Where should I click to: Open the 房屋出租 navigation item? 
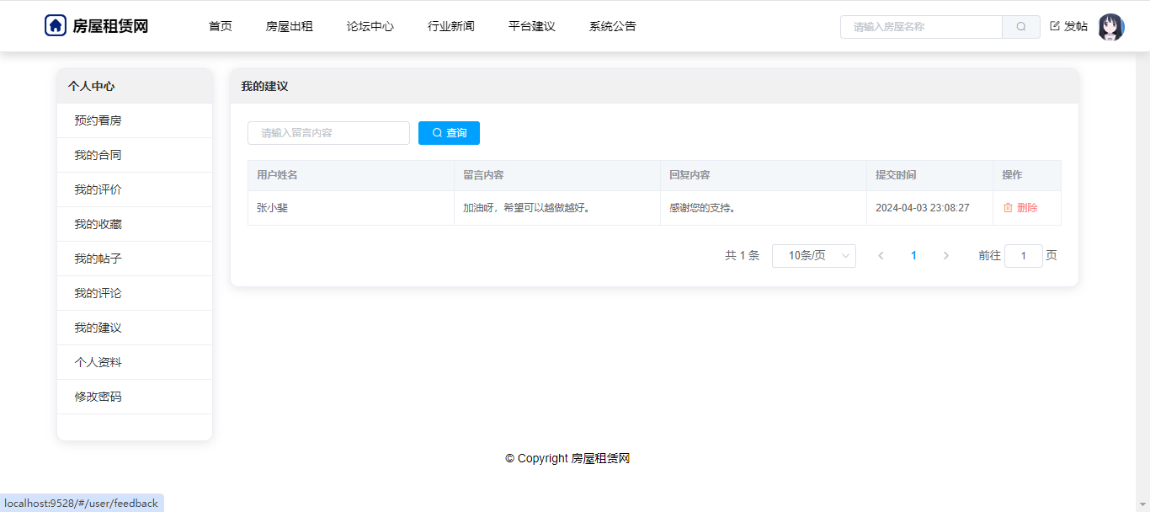point(290,27)
